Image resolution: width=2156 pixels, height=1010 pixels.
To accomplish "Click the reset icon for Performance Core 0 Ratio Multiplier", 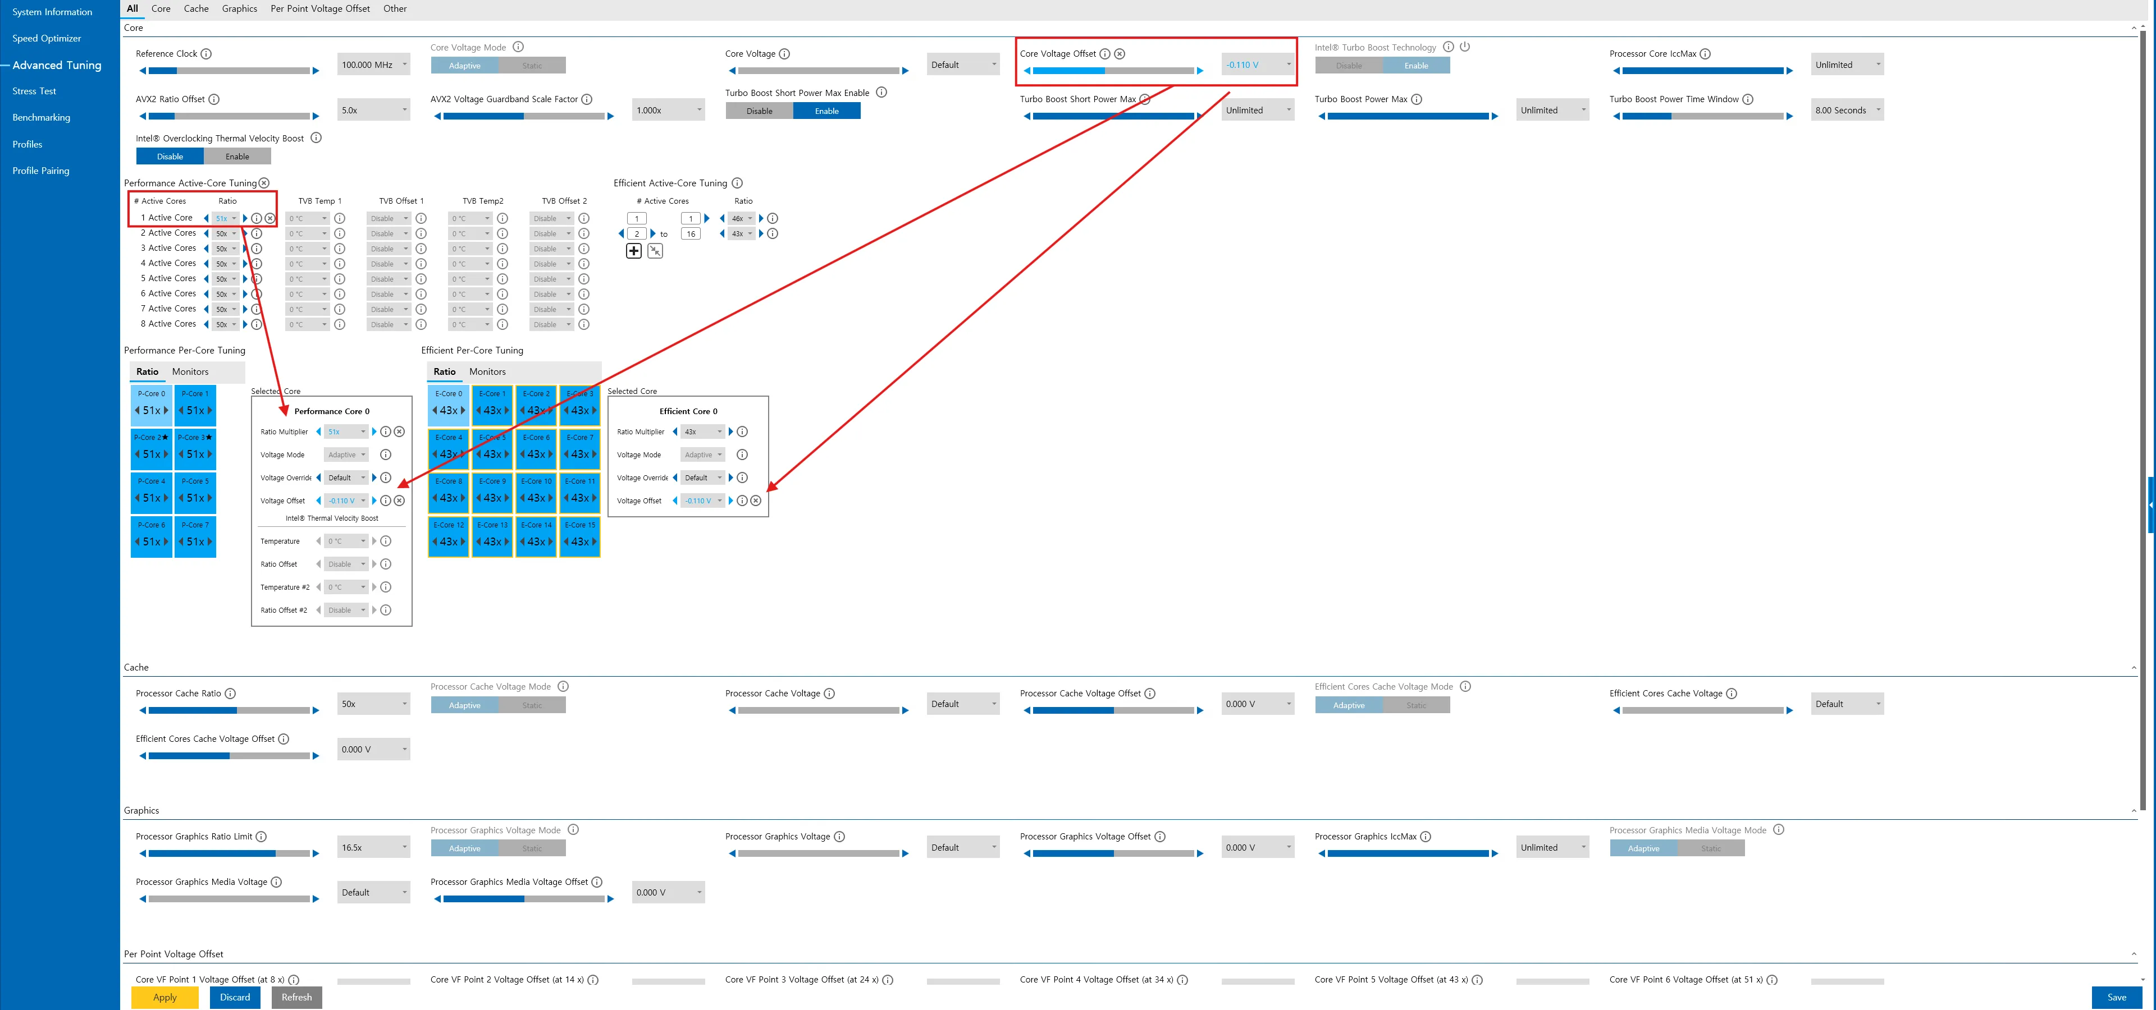I will [399, 431].
